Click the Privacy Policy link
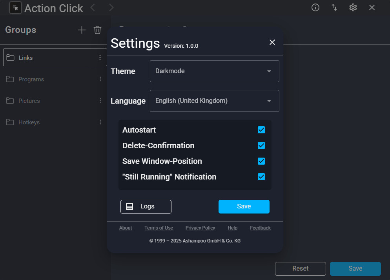This screenshot has width=390, height=280. (200, 228)
